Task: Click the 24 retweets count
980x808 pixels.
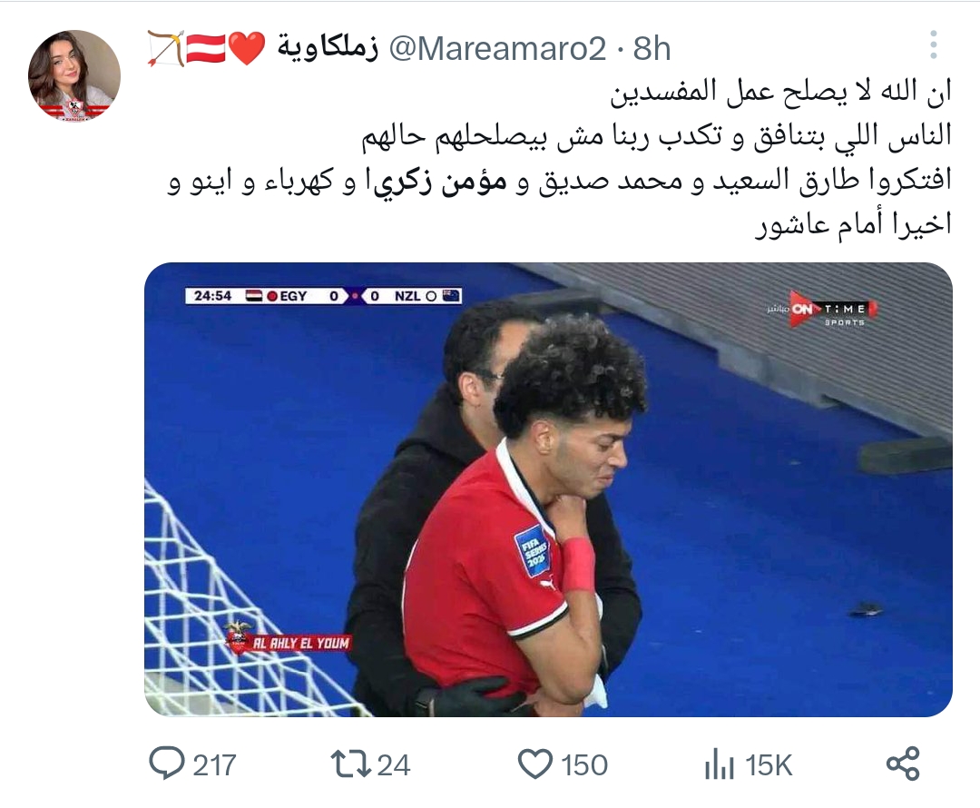Action: coord(394,765)
